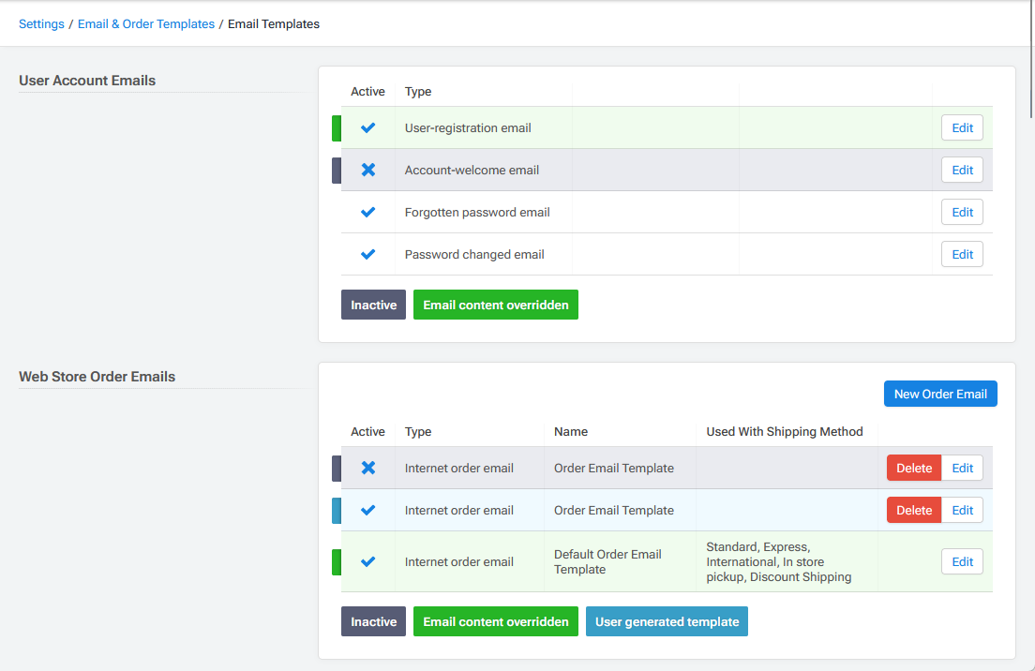Click the X icon on the first Internet order email
This screenshot has width=1035, height=671.
tap(367, 468)
